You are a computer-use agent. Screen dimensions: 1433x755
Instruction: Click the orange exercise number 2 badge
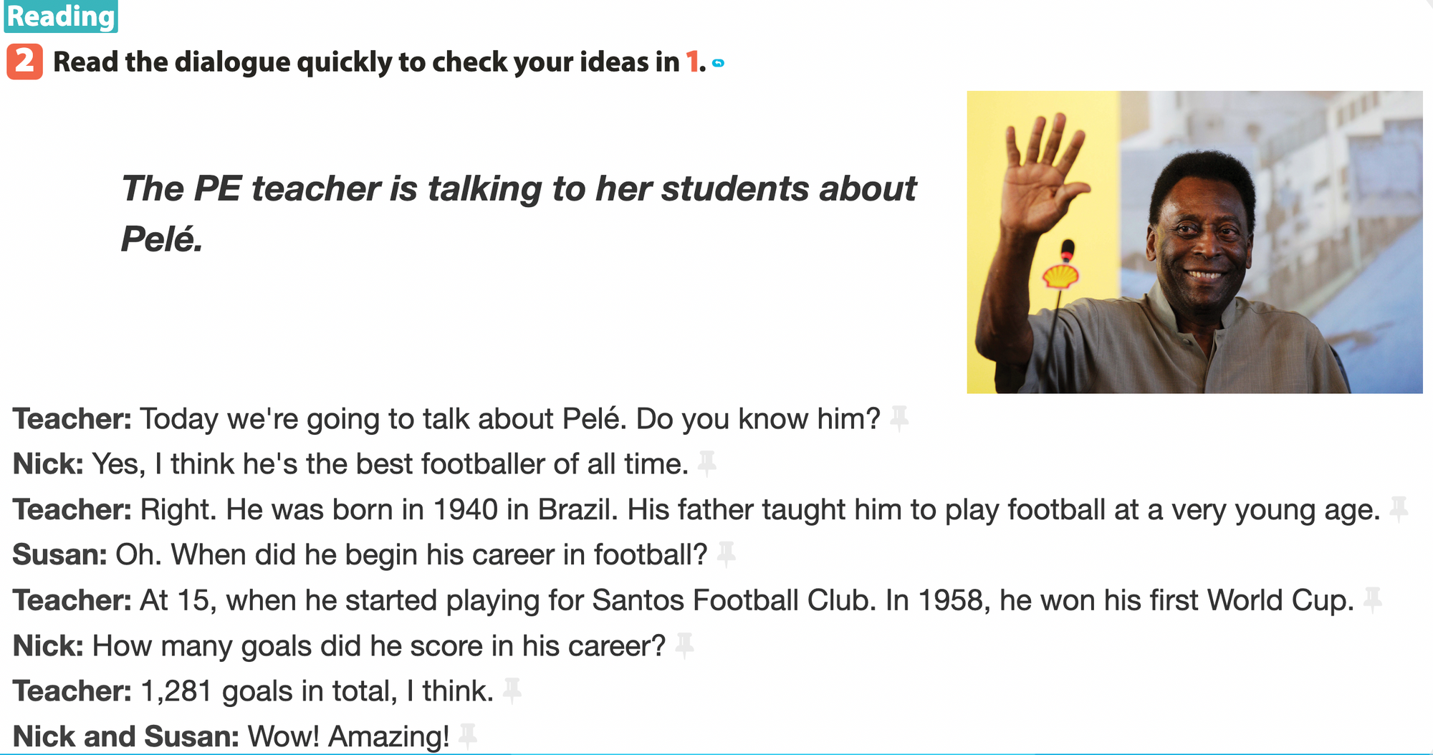point(24,62)
